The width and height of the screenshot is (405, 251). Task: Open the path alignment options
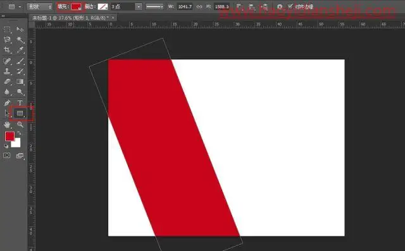point(251,7)
